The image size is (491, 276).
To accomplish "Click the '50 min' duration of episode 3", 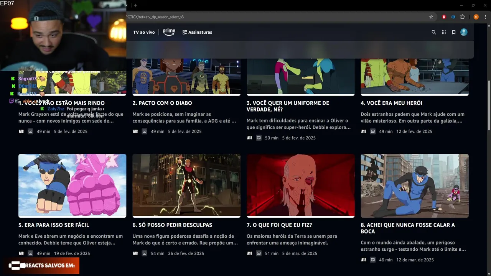I will tap(272, 138).
